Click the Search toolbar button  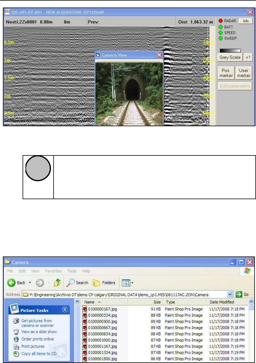coord(77,283)
